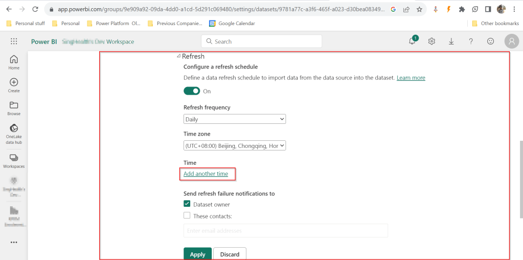The image size is (523, 260).
Task: Open the Refresh frequency dropdown
Action: pos(234,119)
